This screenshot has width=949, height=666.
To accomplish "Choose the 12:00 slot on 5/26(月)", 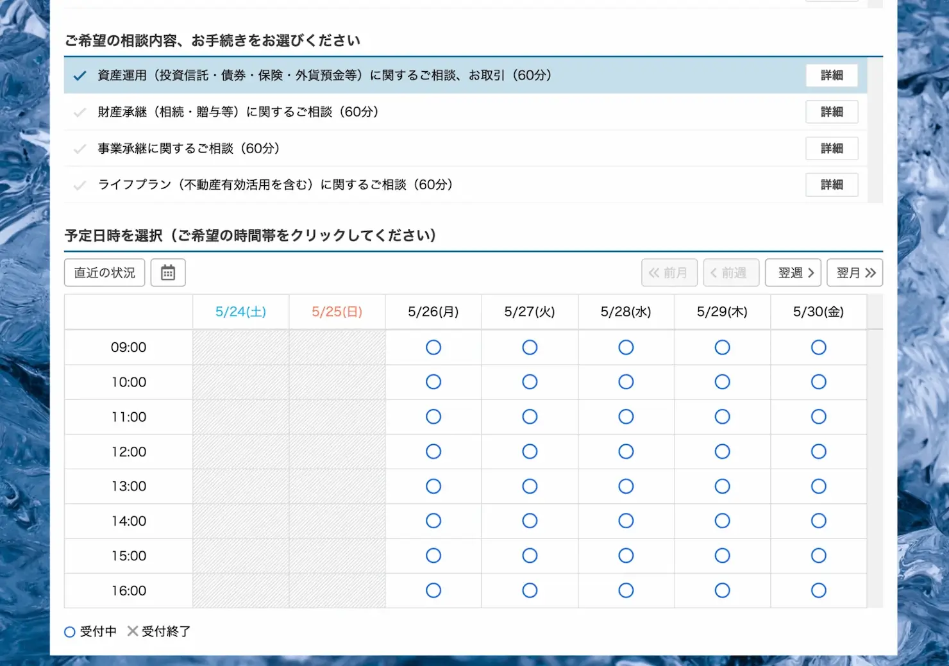I will tap(433, 451).
